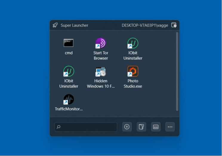Launch IObit Uninstaller next to Tor Browser
The image size is (222, 156).
coord(133,43)
